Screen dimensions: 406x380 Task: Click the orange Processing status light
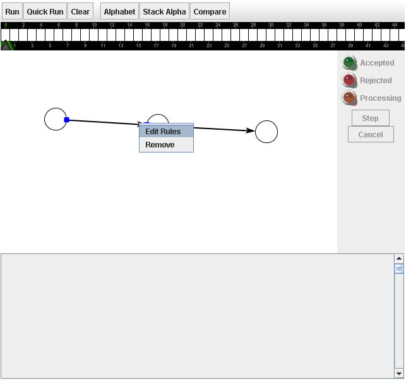[349, 98]
